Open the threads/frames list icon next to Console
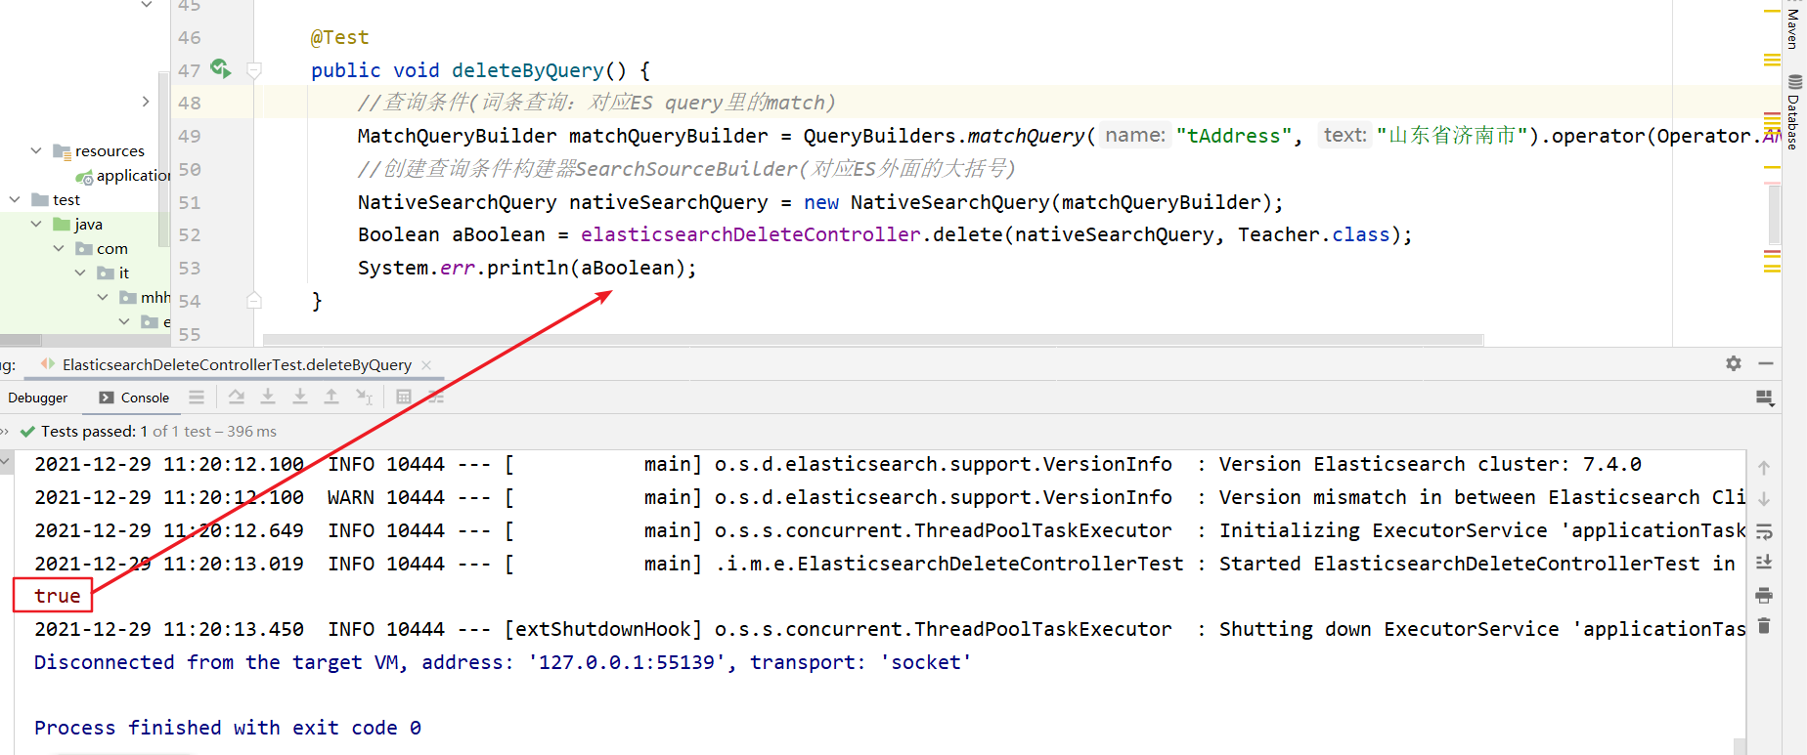Screen dimensions: 1807x755 [x=197, y=397]
